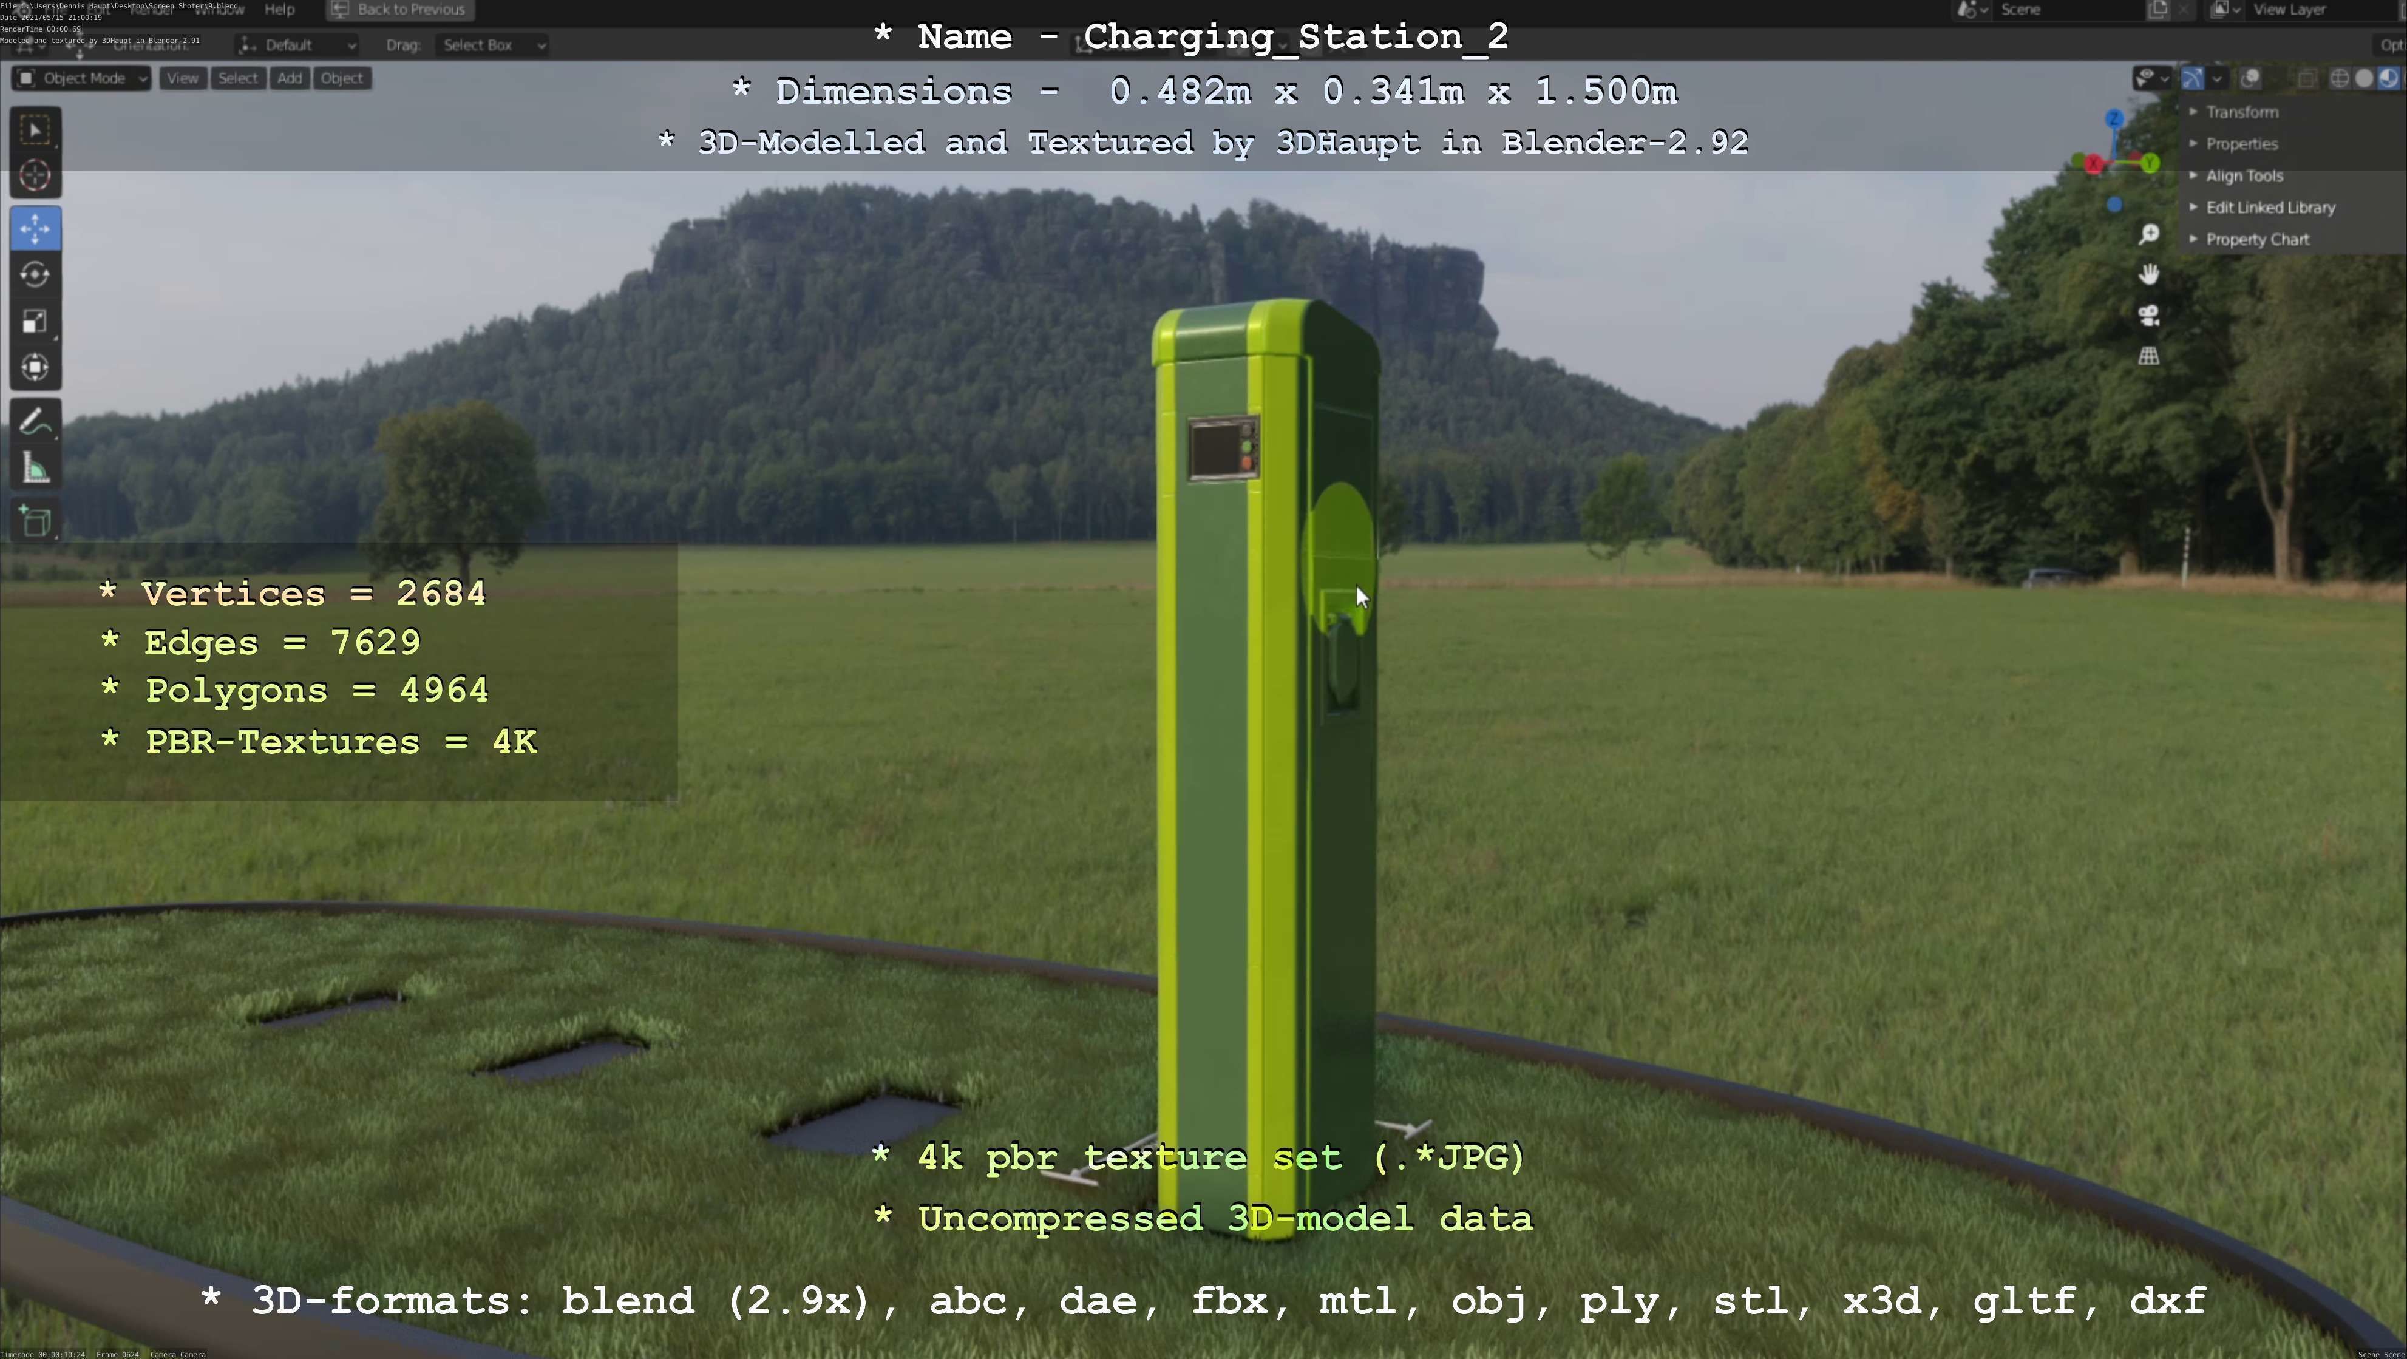Open the Object menu
2407x1359 pixels.
342,78
